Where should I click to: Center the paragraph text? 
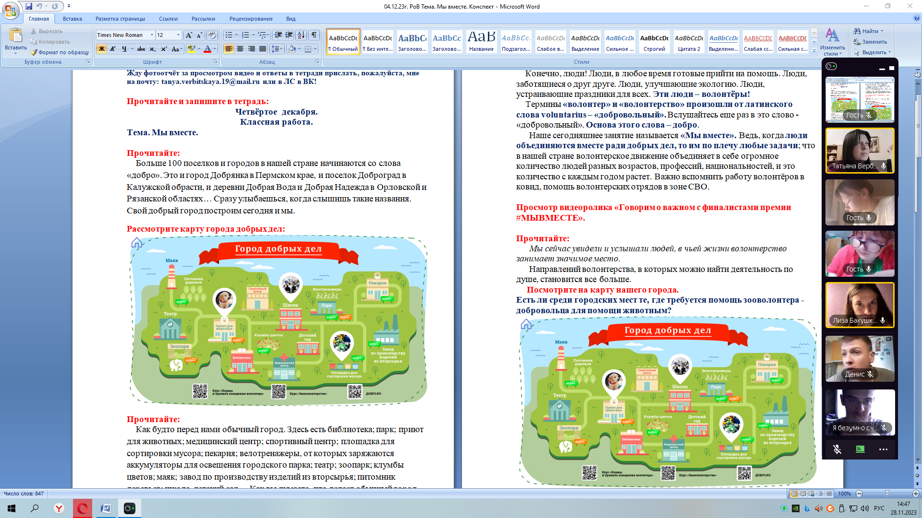click(240, 49)
